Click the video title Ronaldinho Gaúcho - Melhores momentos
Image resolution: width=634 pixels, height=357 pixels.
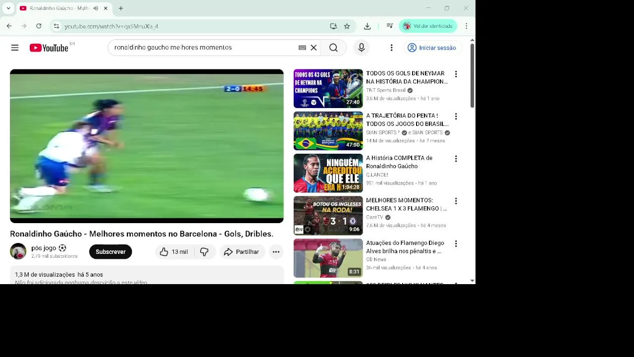coord(142,234)
